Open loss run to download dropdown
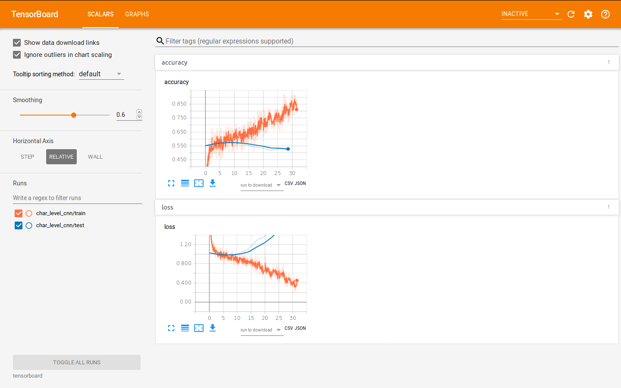The image size is (621, 388). pos(262,330)
